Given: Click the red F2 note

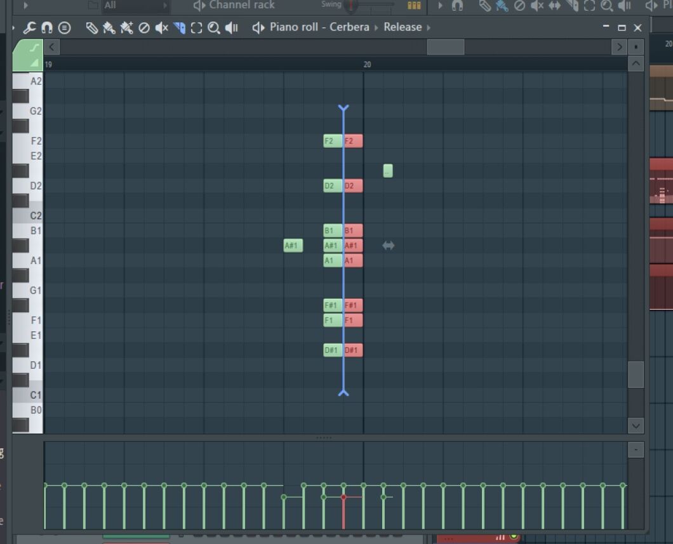Looking at the screenshot, I should click(x=354, y=141).
